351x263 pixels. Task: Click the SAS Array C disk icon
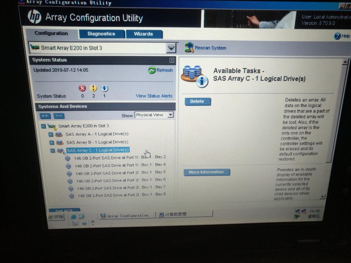click(61, 151)
